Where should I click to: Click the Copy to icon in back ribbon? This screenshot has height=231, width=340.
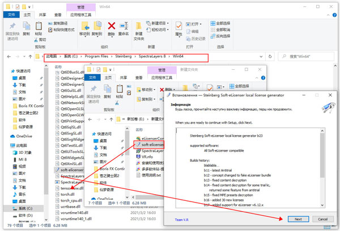97,26
